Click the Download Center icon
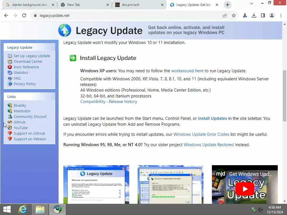Viewport: 287px width, 215px height. (x=10, y=61)
